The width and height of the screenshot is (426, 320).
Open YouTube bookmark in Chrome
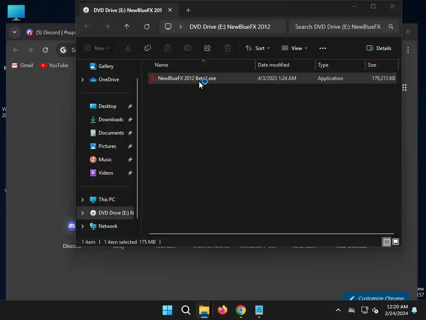[x=54, y=65]
